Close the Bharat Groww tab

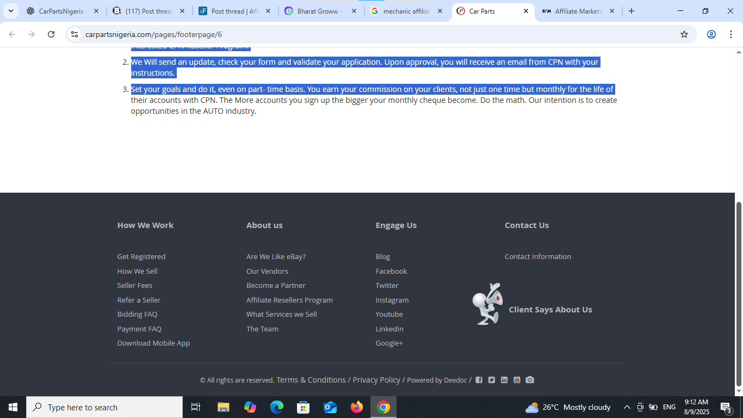click(354, 11)
